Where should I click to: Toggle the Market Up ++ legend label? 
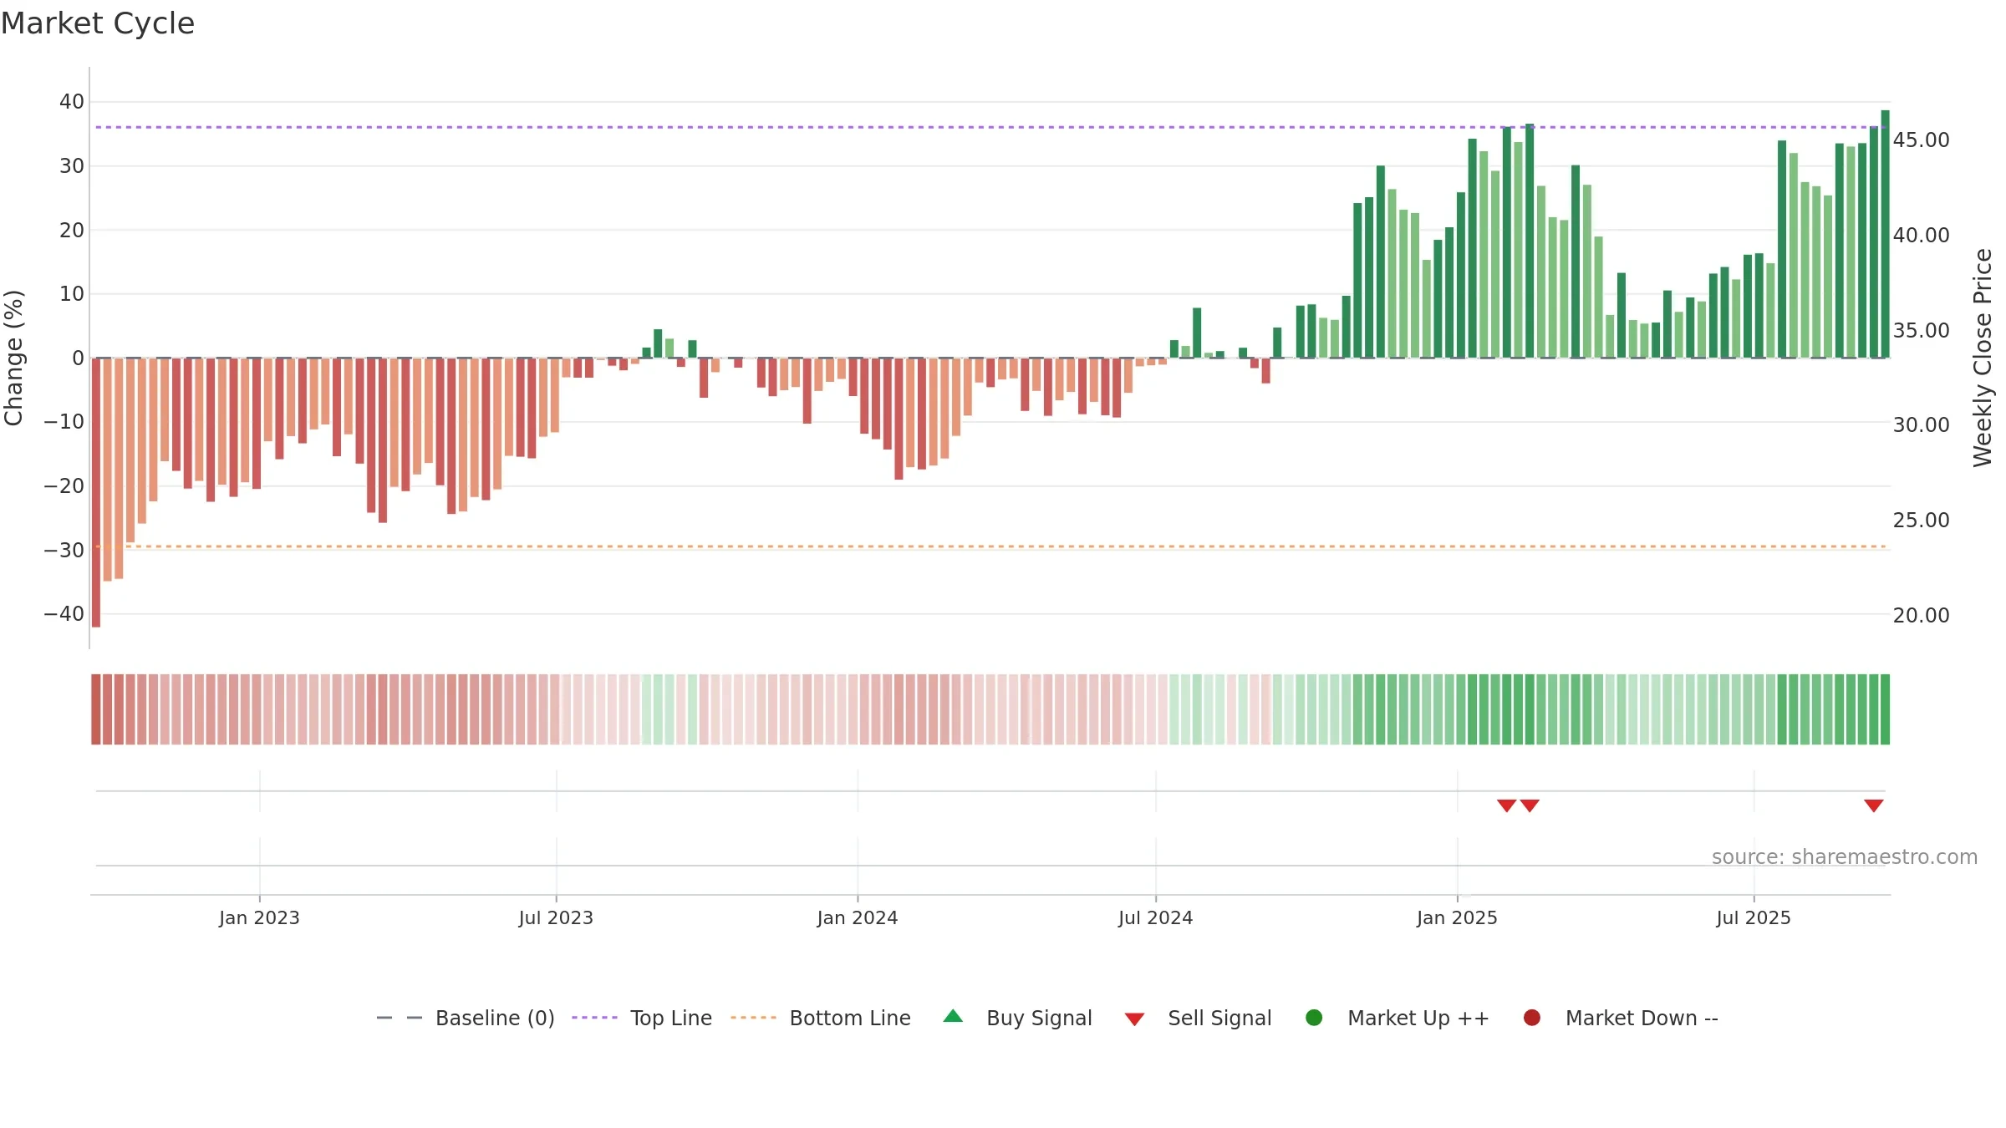click(x=1418, y=1018)
